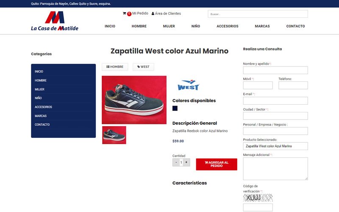The image size is (339, 212).
Task: Increase quantity with the plus button
Action: pyautogui.click(x=186, y=162)
